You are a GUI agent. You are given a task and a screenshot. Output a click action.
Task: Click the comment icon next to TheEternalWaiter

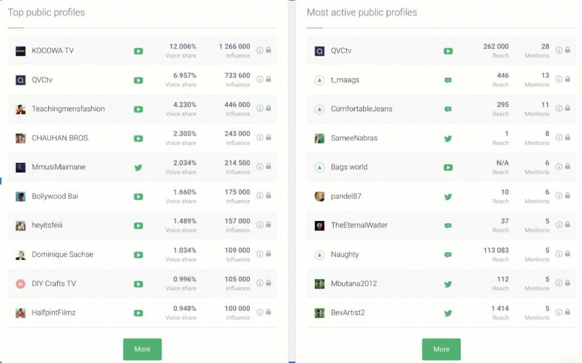pyautogui.click(x=448, y=226)
